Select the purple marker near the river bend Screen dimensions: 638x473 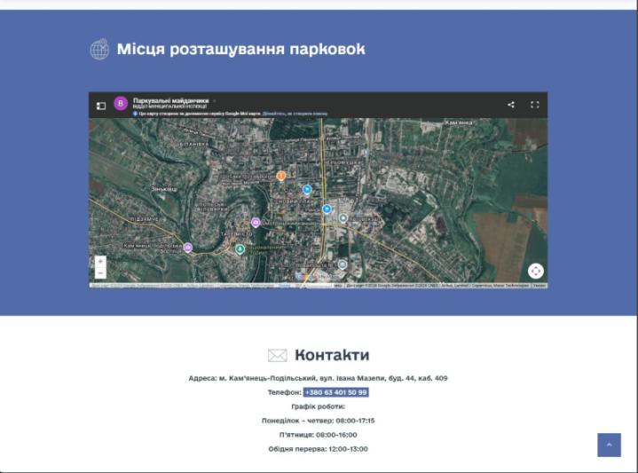pos(256,223)
